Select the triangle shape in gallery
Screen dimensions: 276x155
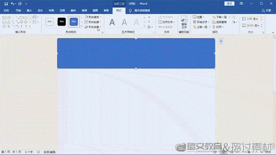click(x=8, y=22)
